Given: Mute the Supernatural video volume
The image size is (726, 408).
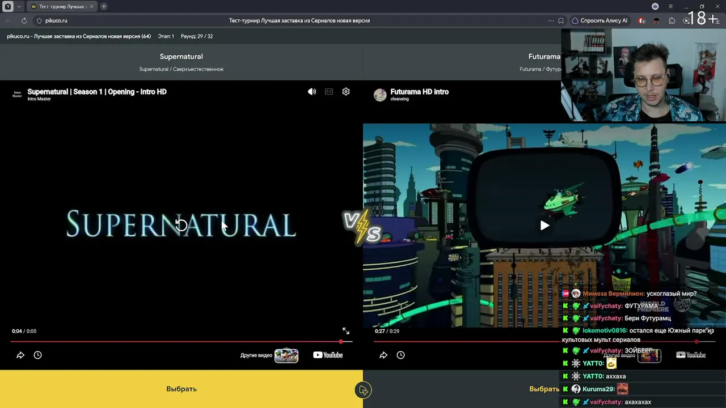Looking at the screenshot, I should coord(312,92).
